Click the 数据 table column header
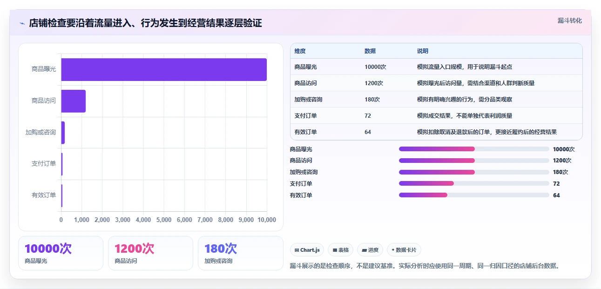The width and height of the screenshot is (601, 289). coord(370,51)
